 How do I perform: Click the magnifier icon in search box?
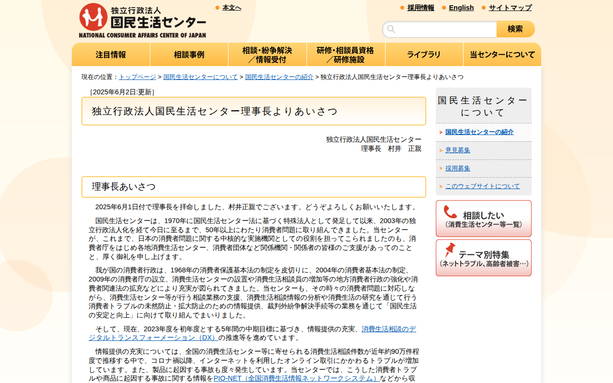[x=391, y=29]
